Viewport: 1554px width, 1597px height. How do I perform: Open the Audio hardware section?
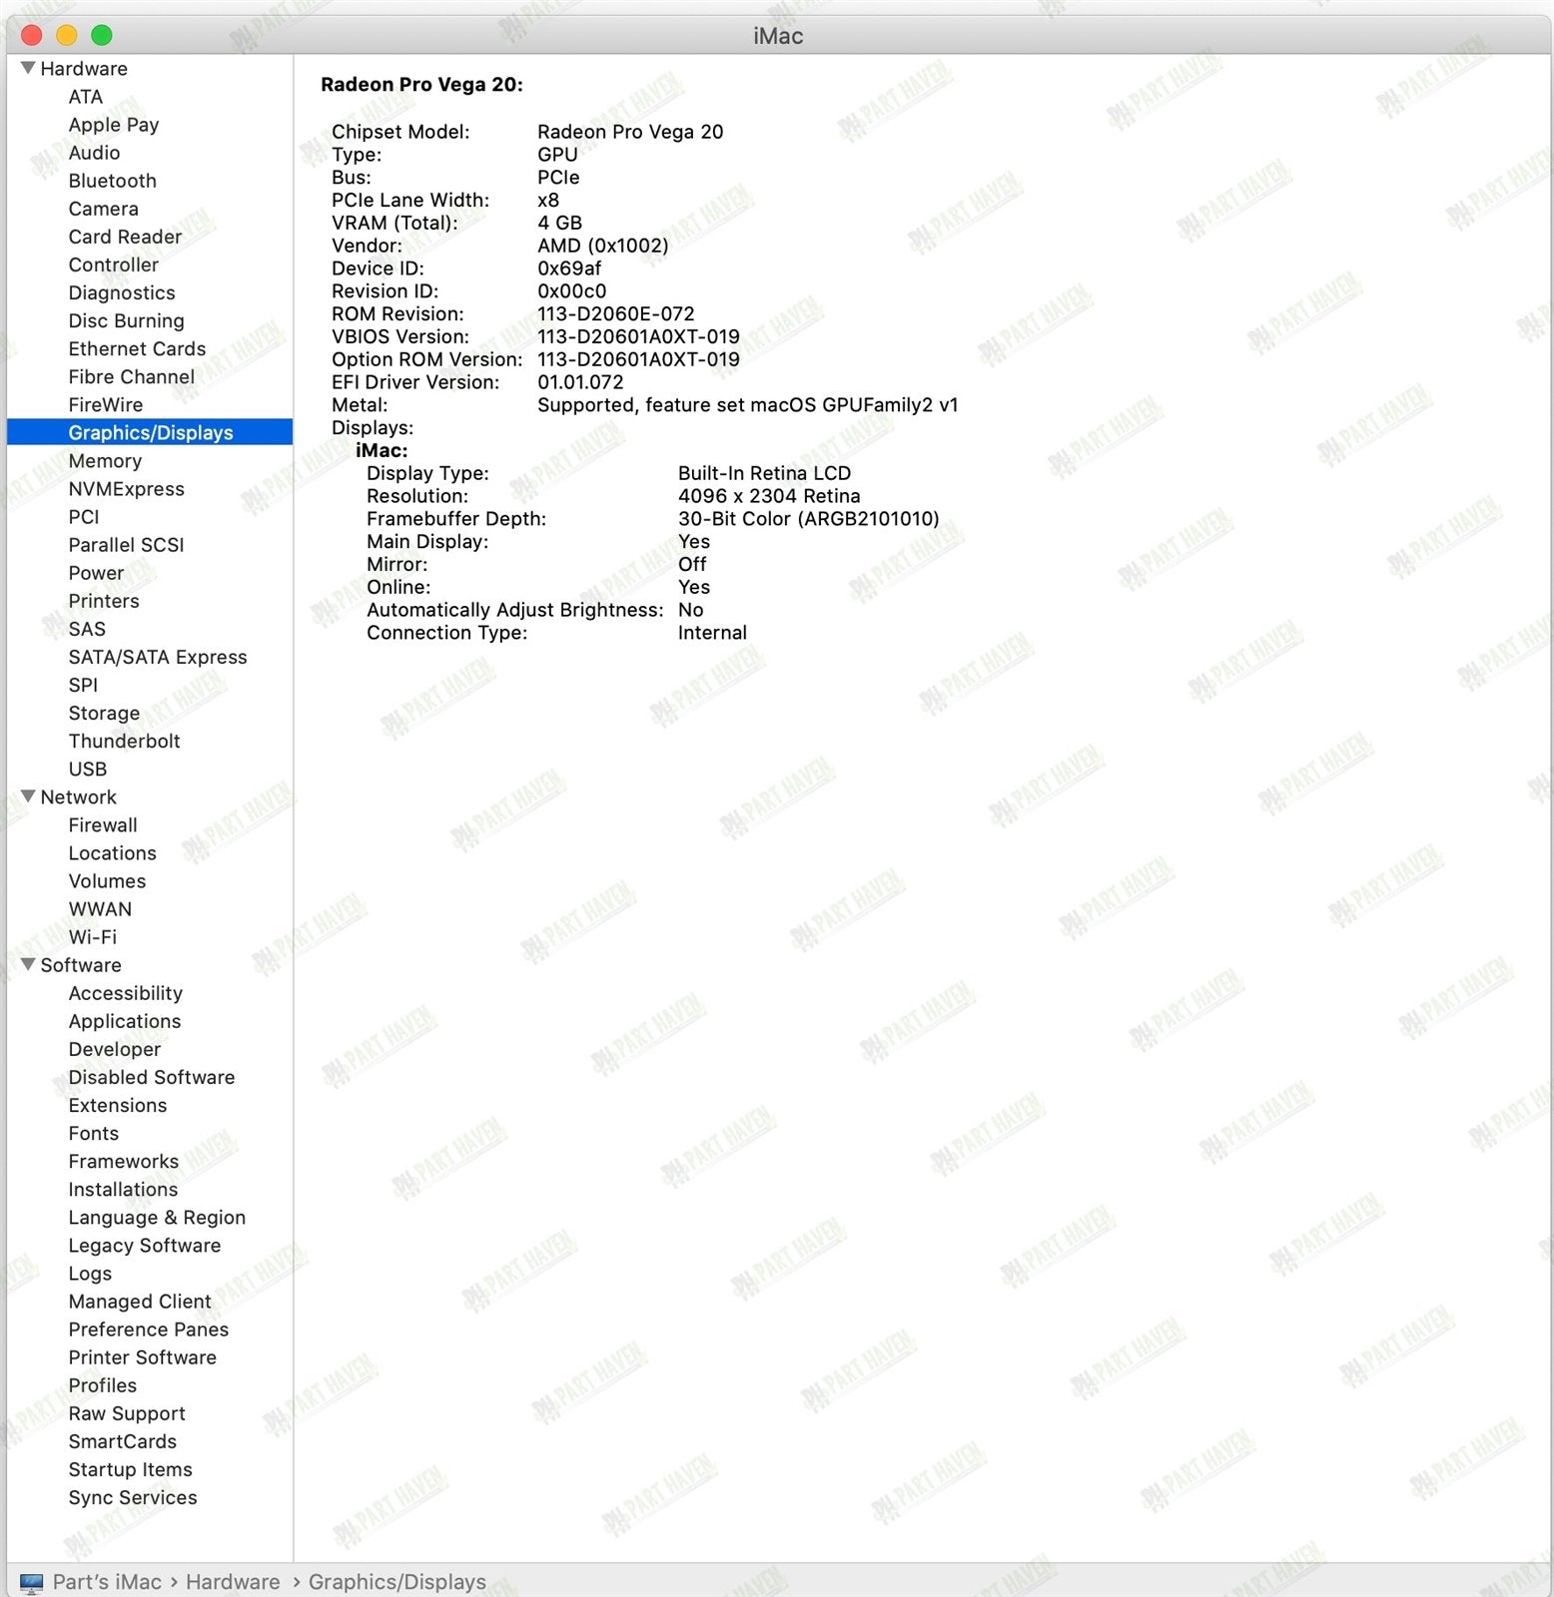tap(94, 153)
